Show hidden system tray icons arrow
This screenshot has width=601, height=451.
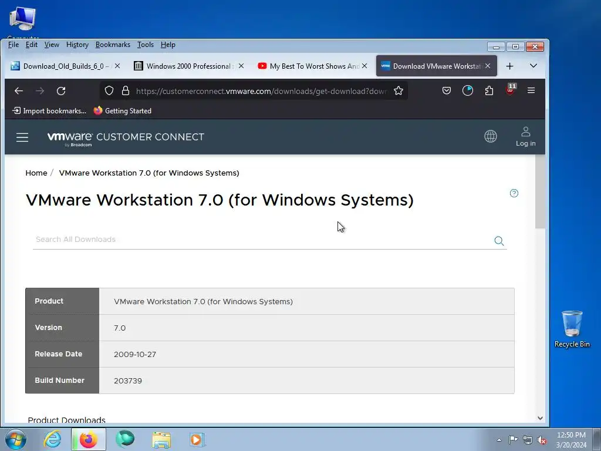point(499,440)
